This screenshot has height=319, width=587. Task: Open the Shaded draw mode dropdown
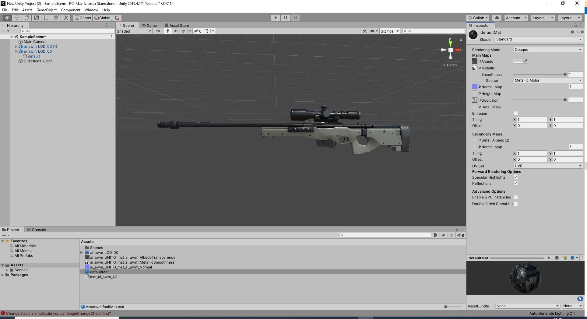click(133, 31)
